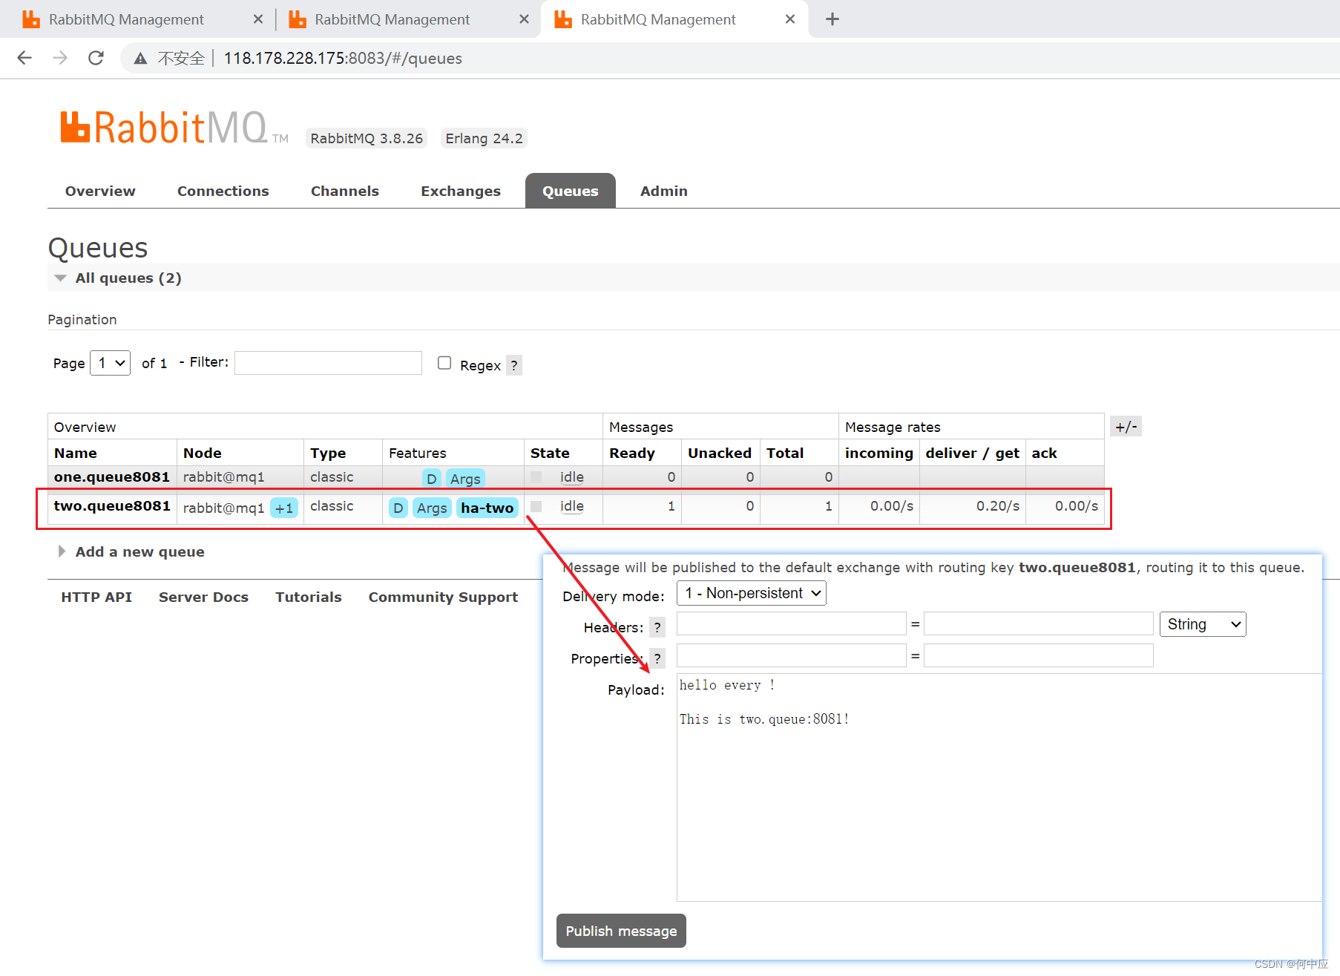Sort by the ack column header
The height and width of the screenshot is (976, 1340).
pos(1044,453)
